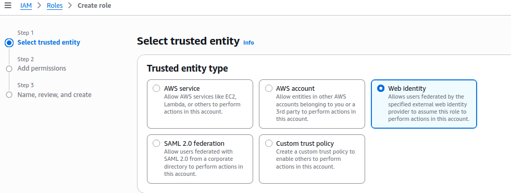The image size is (511, 193).
Task: Select AWS service radio button
Action: tap(156, 88)
